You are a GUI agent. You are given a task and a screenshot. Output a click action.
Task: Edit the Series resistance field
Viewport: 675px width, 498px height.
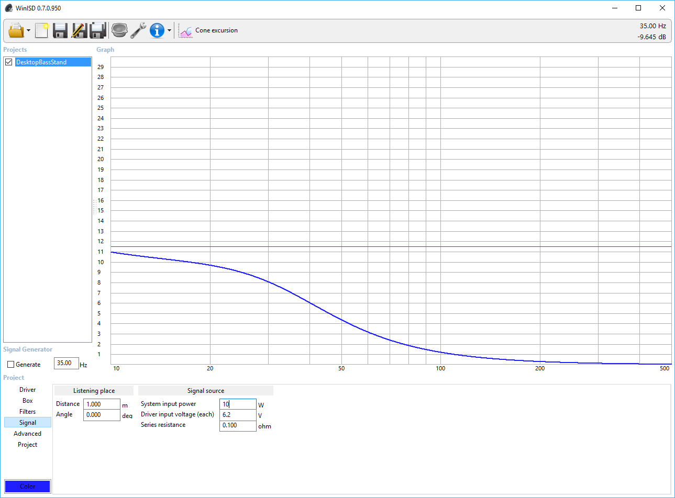[238, 425]
